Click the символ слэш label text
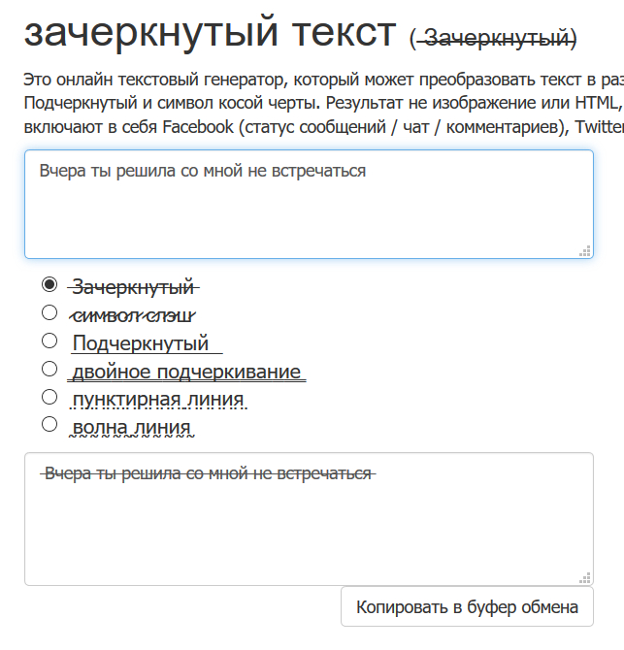This screenshot has width=624, height=650. pos(134,315)
